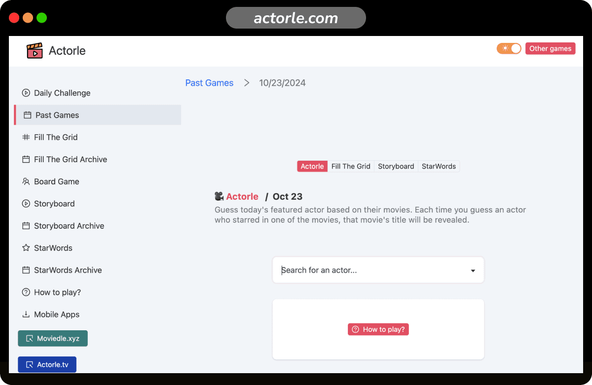Open Mobile Apps via the download icon
Screen dimensions: 592x385
(26, 315)
